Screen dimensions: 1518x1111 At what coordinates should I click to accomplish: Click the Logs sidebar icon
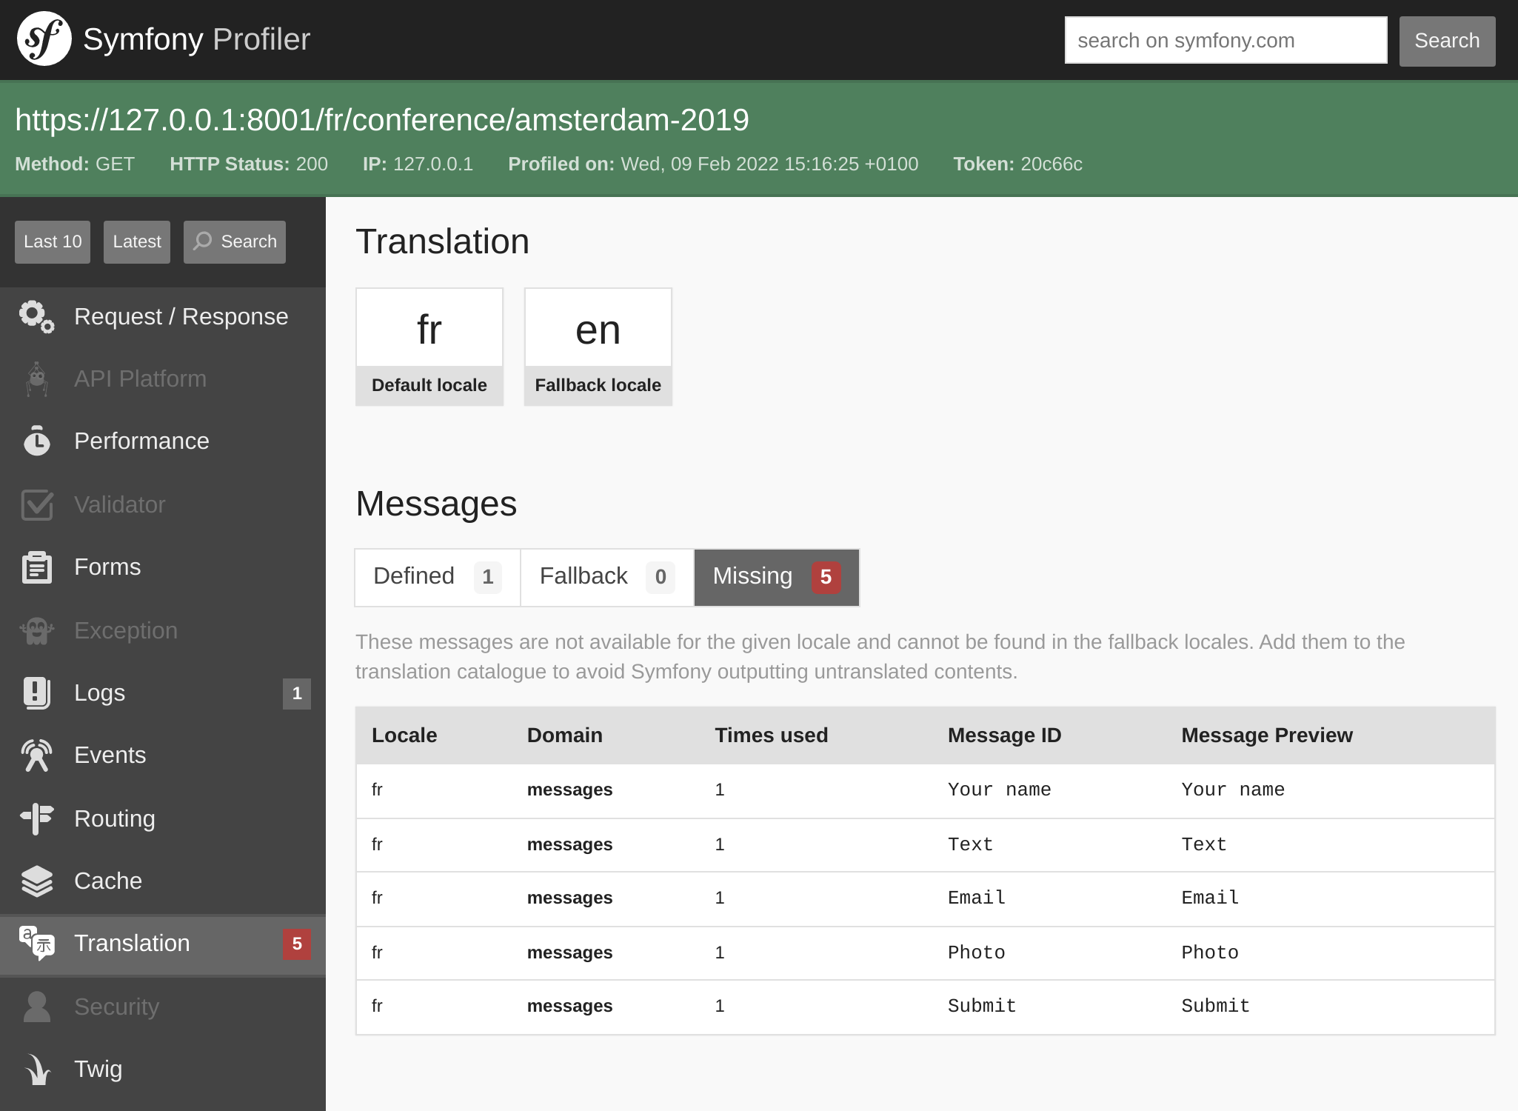[x=36, y=693]
